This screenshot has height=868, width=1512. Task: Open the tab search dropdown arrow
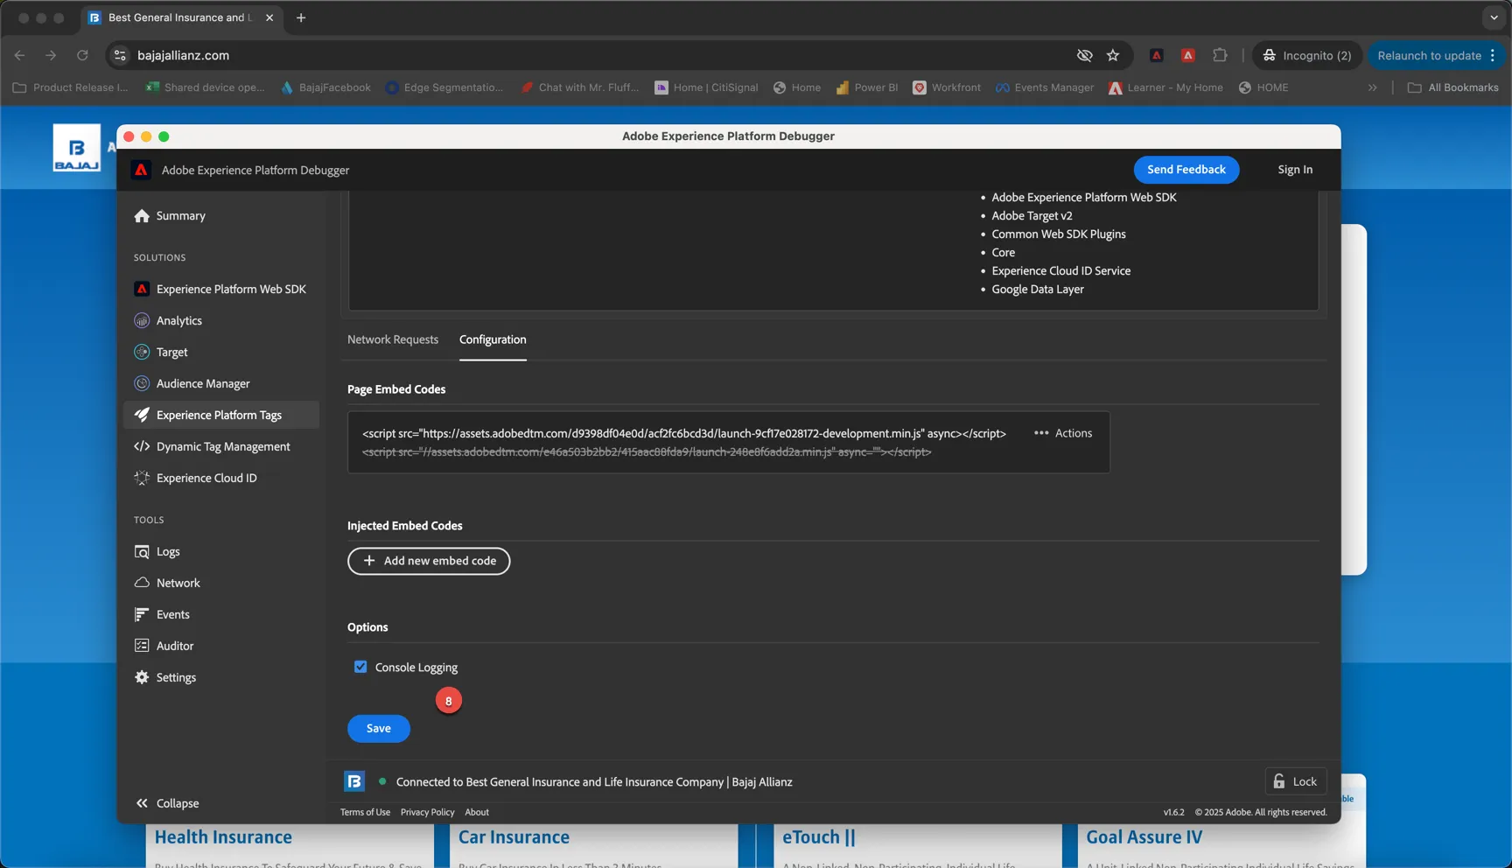[x=1494, y=17]
